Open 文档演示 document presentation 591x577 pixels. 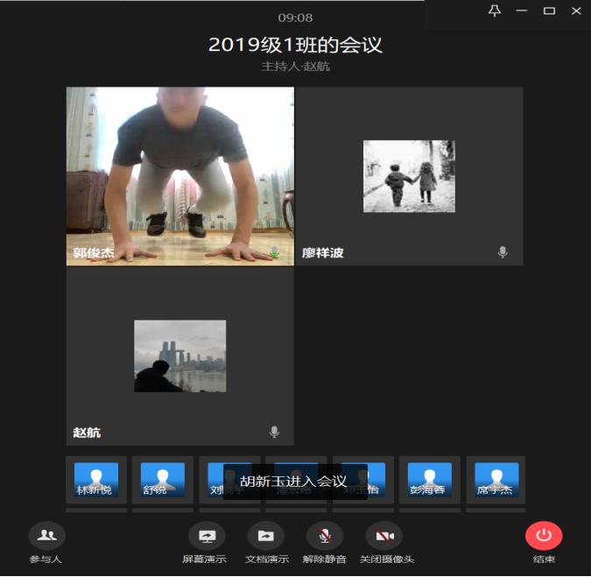pyautogui.click(x=265, y=536)
